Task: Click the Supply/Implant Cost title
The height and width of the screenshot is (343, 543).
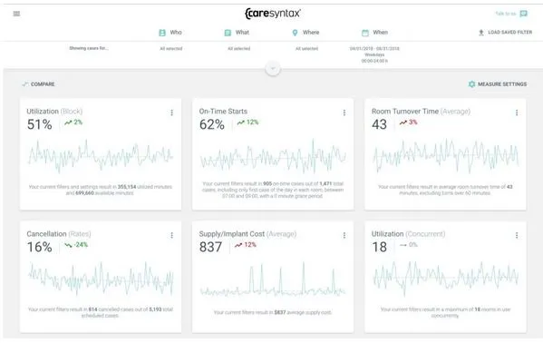Action: click(x=247, y=234)
